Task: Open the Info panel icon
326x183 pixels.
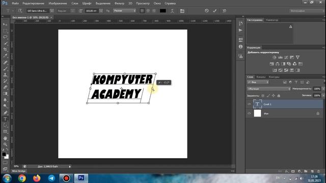Action: click(240, 47)
